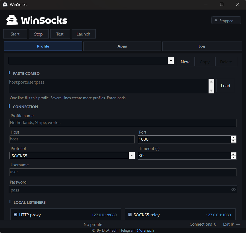Minimize the WinSocks window
This screenshot has width=246, height=233.
coord(206,4)
